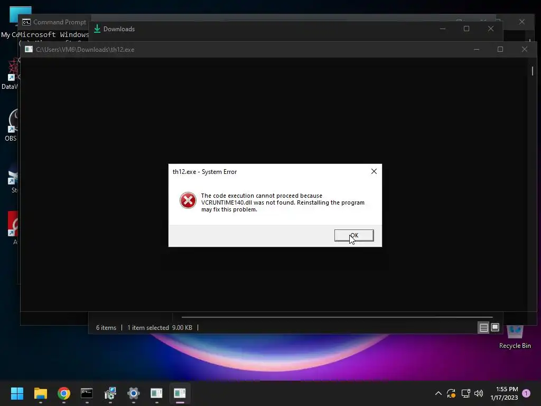Click the th12.exe console window icon
Screen dimensions: 541x406
coord(29,49)
